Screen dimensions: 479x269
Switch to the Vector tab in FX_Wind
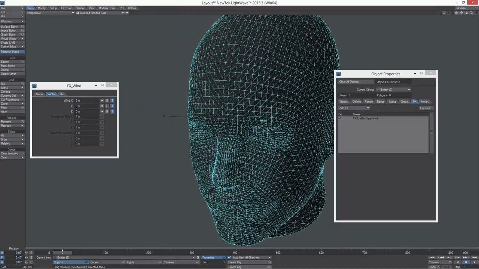[51, 94]
